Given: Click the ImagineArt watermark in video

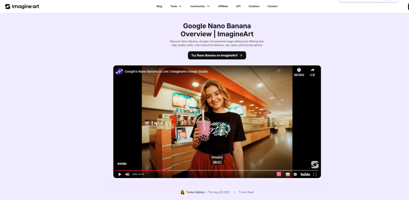Looking at the screenshot, I should (x=315, y=164).
